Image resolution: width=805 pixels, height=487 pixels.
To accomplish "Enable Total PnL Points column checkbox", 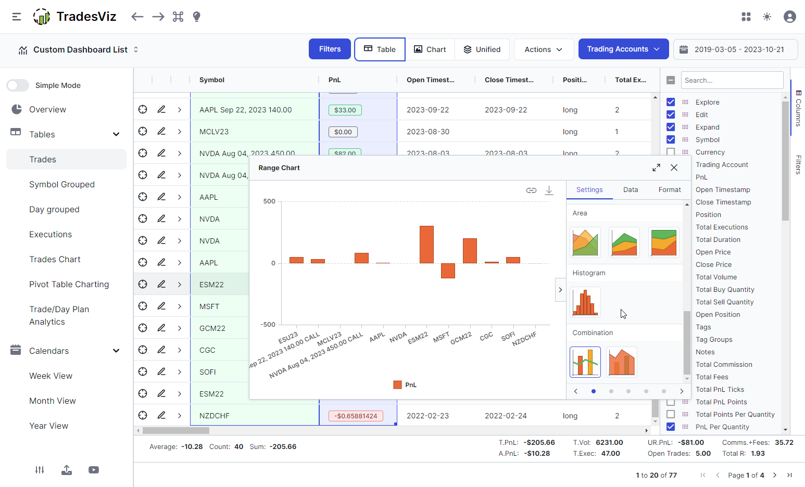I will point(671,402).
